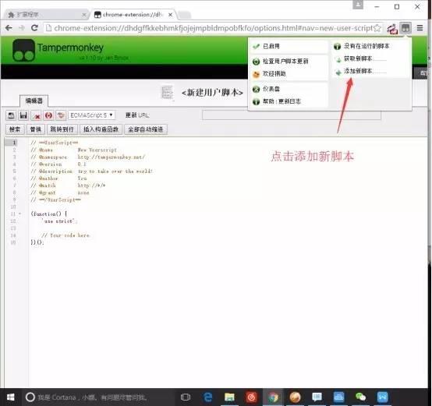This screenshot has height=406, width=432.
Task: Click the // ==UserScript== code line
Action: [55, 143]
